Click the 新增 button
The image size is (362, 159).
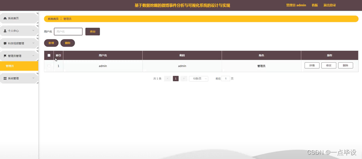(51, 43)
